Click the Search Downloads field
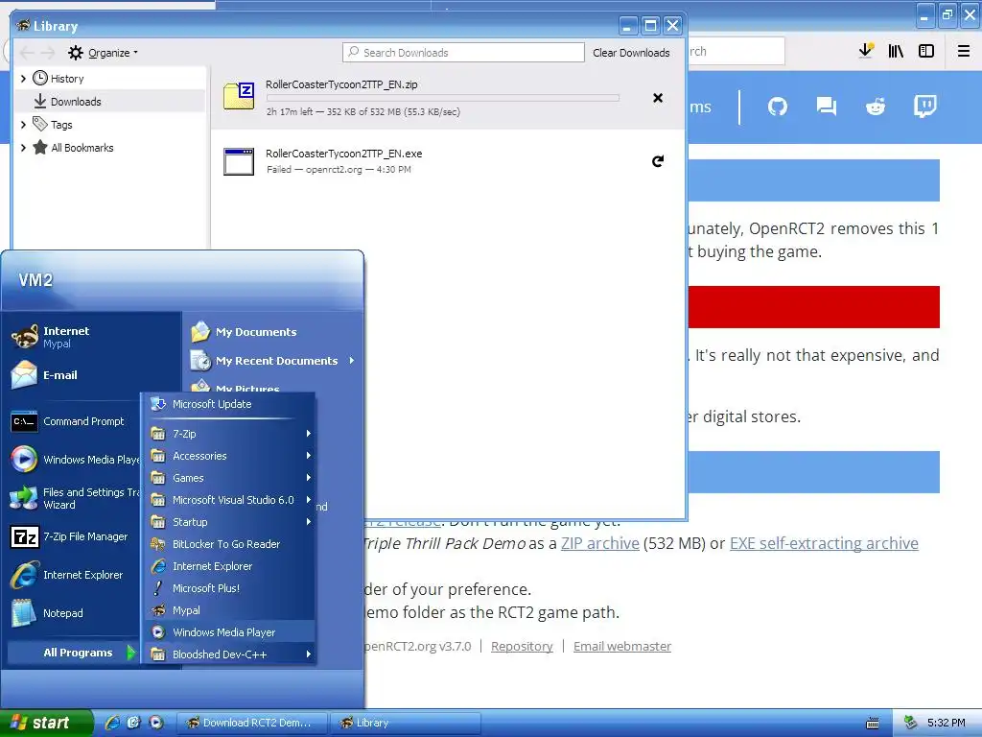982x737 pixels. pos(463,53)
